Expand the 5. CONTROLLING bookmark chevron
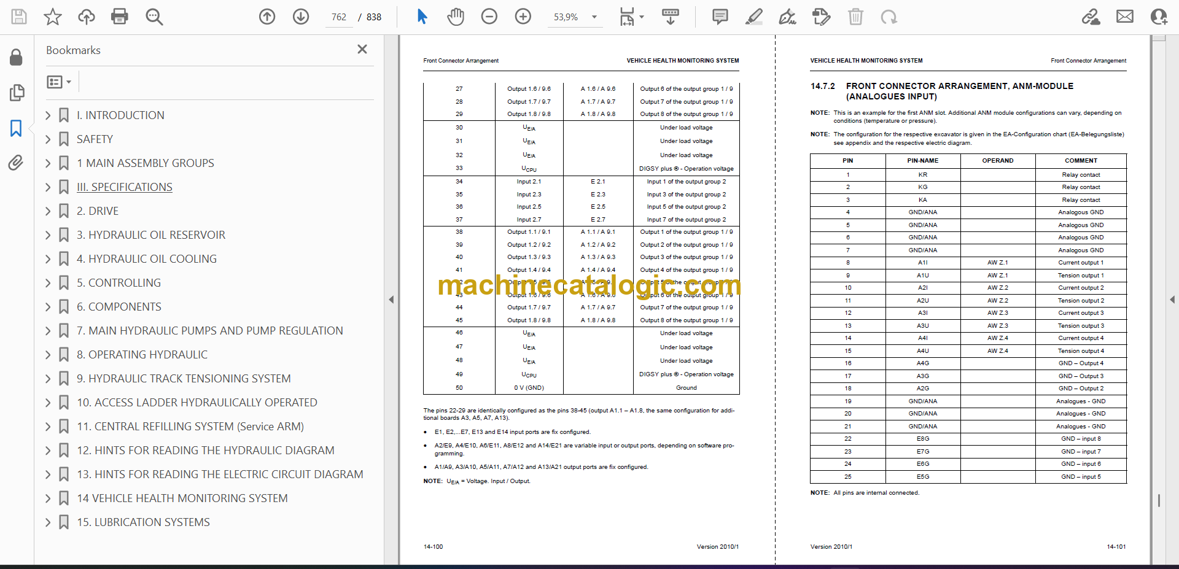The height and width of the screenshot is (569, 1179). tap(48, 283)
